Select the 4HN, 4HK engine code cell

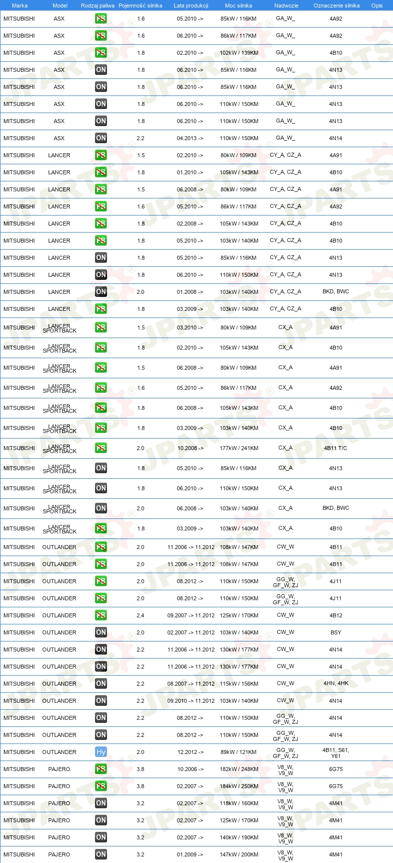(x=336, y=684)
